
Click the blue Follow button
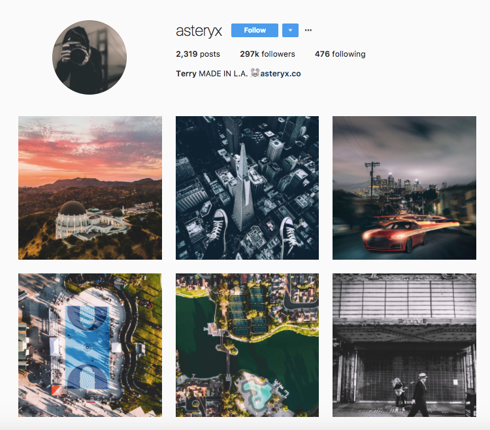(254, 30)
